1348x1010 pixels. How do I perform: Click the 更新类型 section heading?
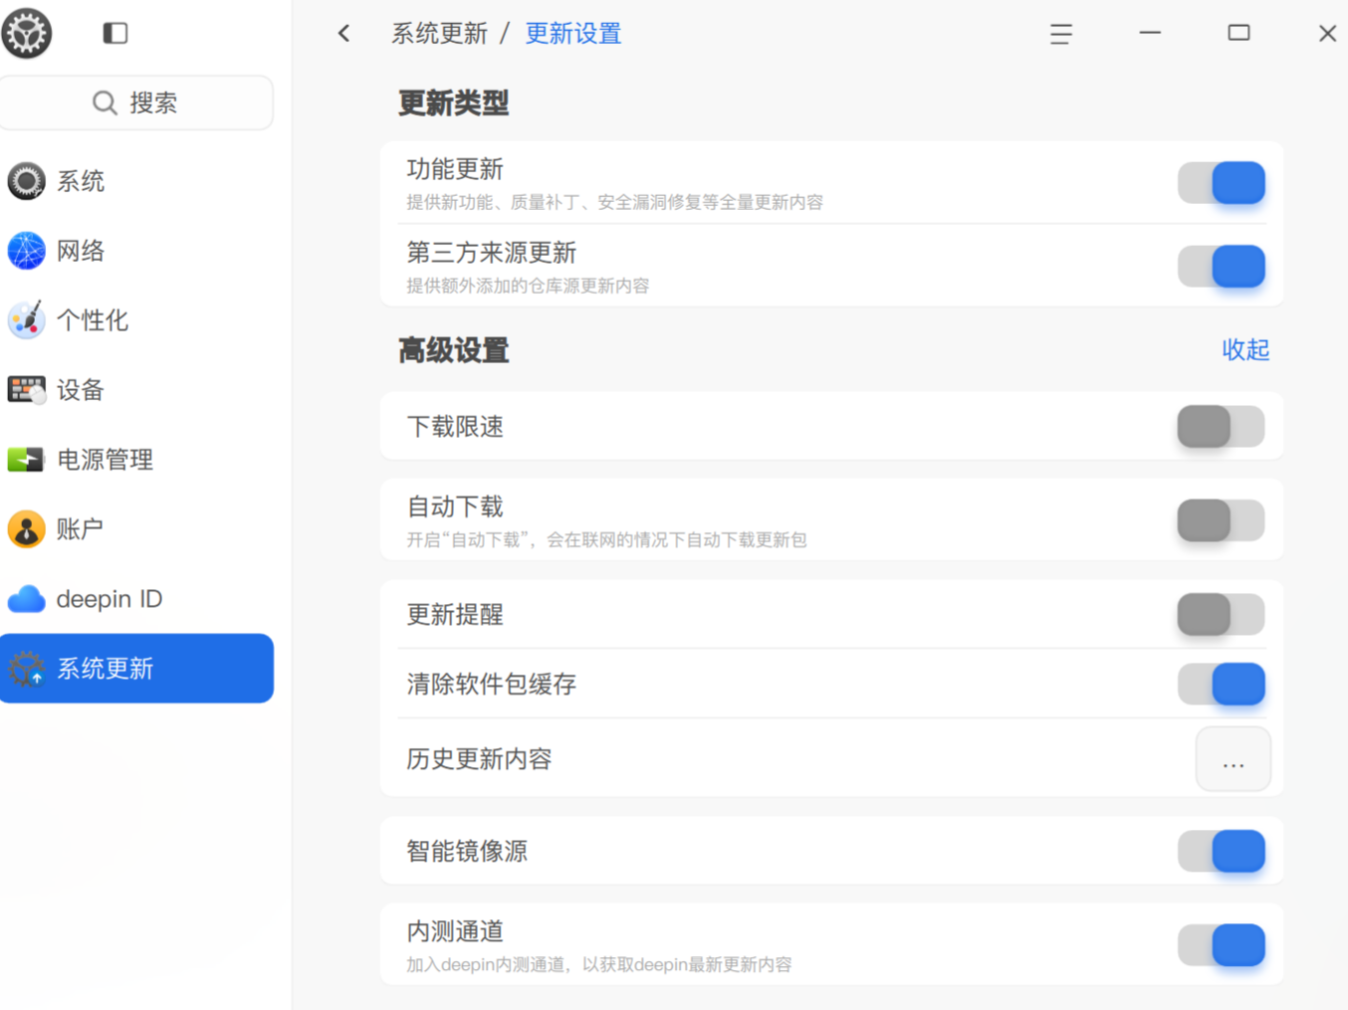pos(454,103)
